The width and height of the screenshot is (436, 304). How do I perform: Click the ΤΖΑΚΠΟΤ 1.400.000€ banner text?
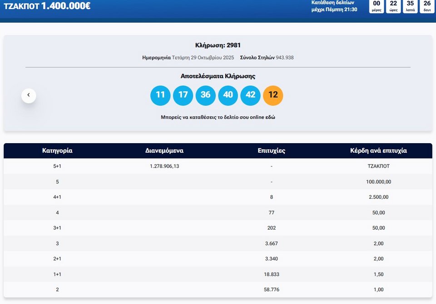[47, 6]
